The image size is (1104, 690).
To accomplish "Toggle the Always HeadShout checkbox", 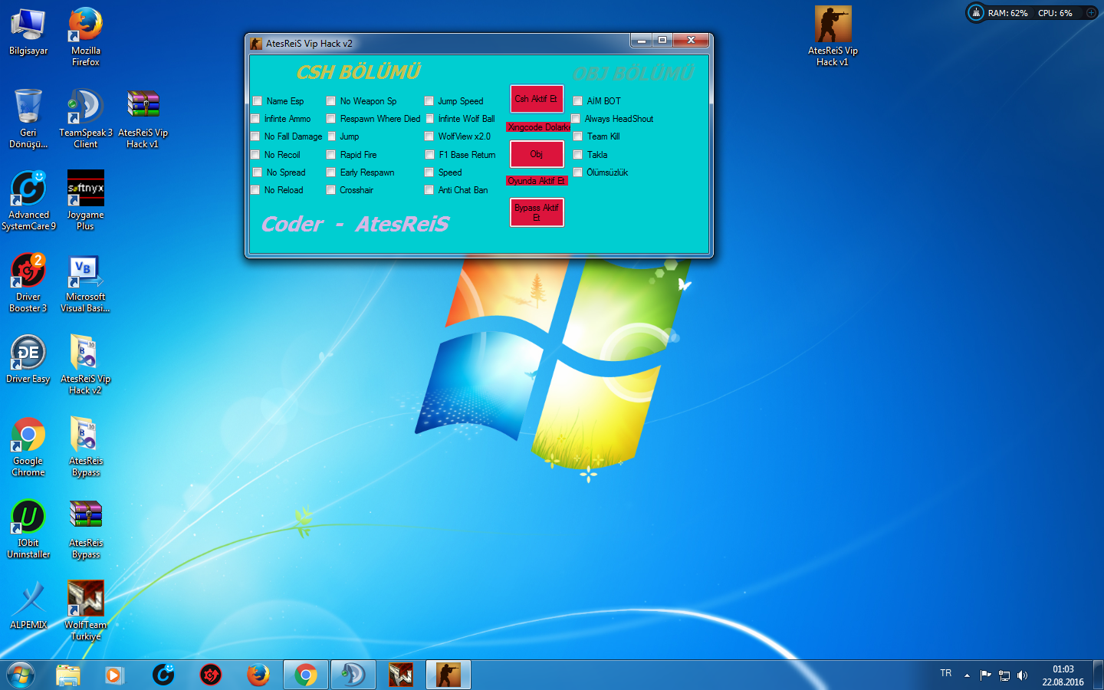I will 575,118.
